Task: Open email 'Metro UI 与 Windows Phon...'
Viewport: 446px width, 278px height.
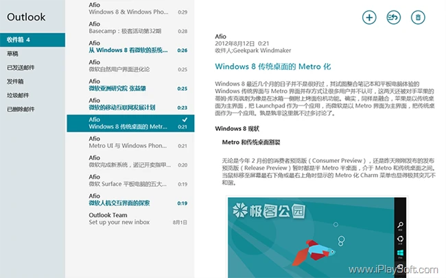Action: (130, 142)
